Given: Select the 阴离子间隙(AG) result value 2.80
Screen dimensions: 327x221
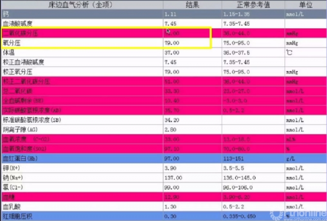Looking at the screenshot, I should pos(170,129).
